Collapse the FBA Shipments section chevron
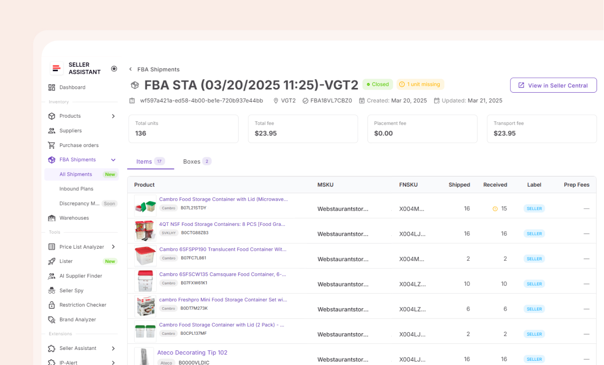Image resolution: width=604 pixels, height=365 pixels. click(x=113, y=159)
